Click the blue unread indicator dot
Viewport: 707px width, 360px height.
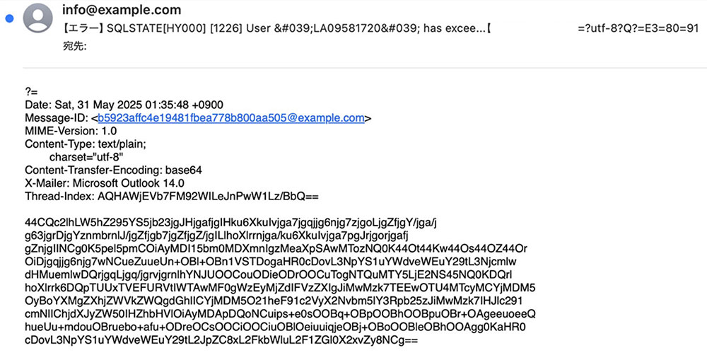[8, 19]
